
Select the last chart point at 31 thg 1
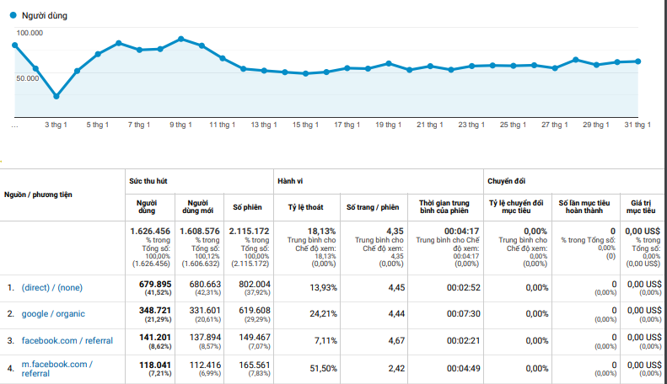point(638,61)
